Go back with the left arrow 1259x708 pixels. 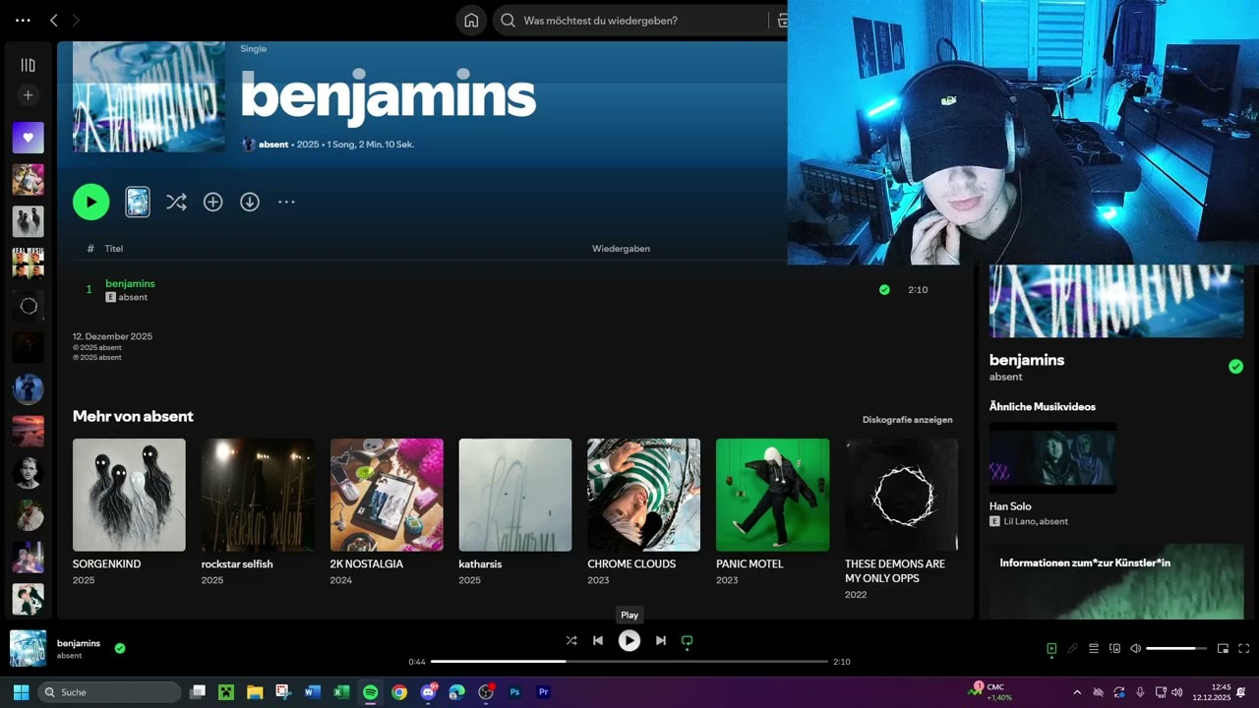coord(54,20)
